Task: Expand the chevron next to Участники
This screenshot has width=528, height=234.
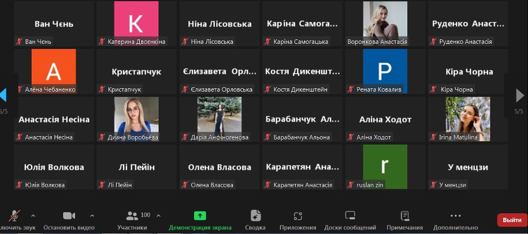Action: pyautogui.click(x=159, y=215)
